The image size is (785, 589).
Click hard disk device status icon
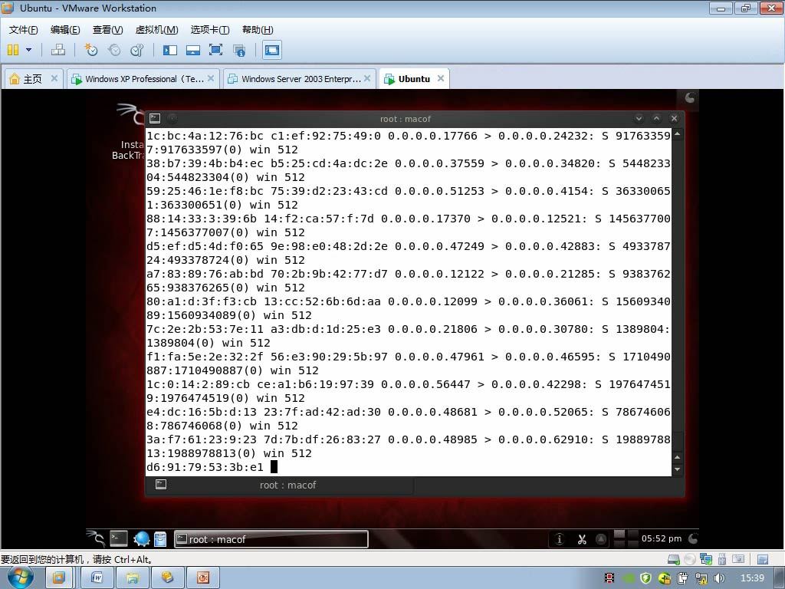click(x=674, y=559)
